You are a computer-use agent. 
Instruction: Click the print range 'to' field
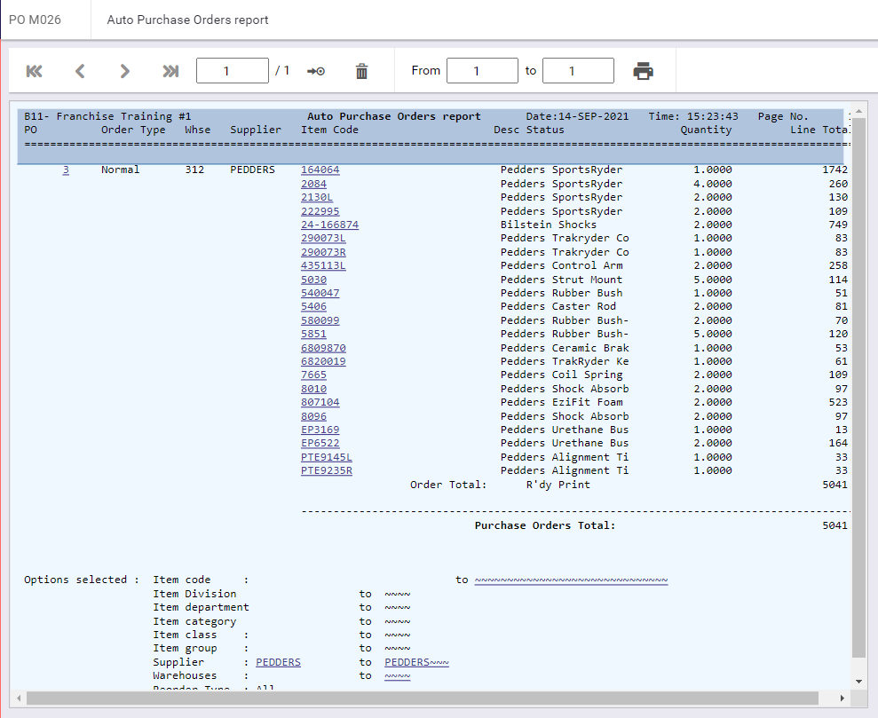[x=578, y=70]
